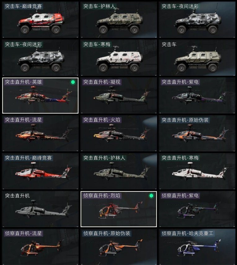
Task: Select the 侦察直升机-哈夫克重工 blue skin
Action: [x=197, y=247]
